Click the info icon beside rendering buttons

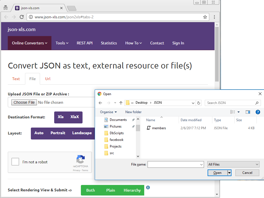click(x=148, y=187)
